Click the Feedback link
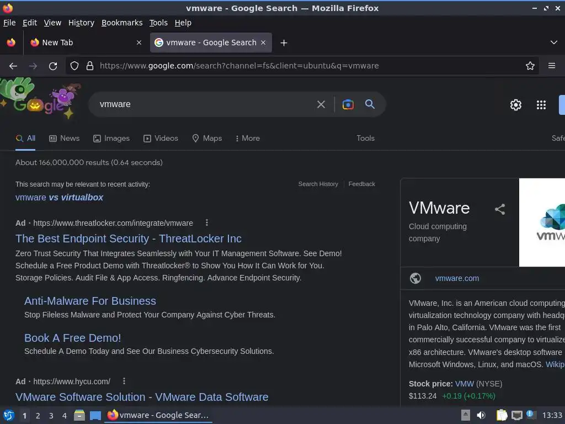This screenshot has width=565, height=424. [362, 184]
